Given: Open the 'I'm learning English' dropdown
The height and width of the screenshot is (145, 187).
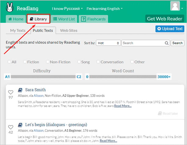Looking at the screenshot, I should (105, 9).
